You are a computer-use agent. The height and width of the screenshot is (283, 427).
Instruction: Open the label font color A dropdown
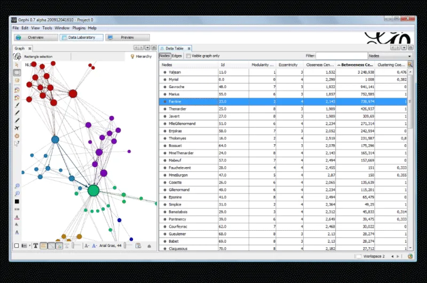coord(94,246)
